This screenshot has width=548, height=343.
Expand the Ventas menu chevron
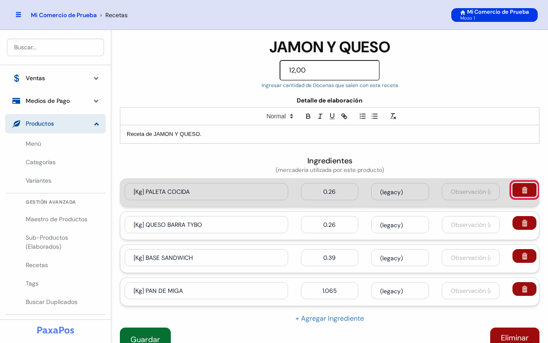[96, 78]
